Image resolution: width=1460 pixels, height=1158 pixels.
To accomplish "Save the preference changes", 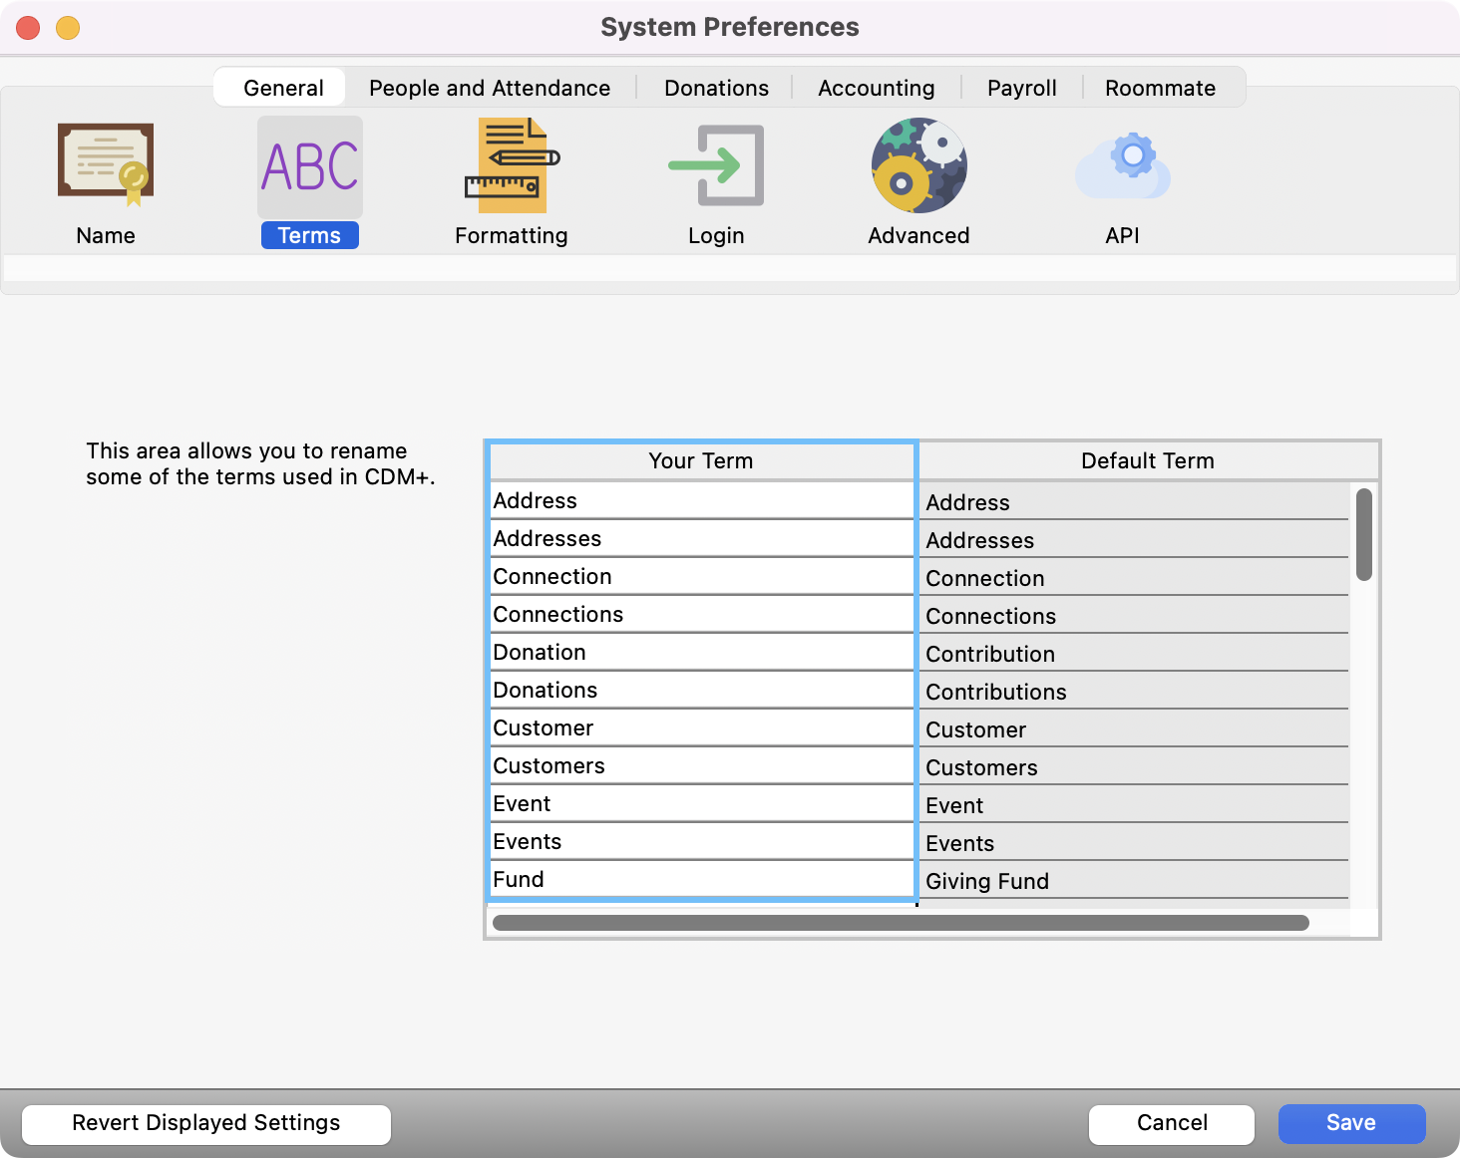I will pyautogui.click(x=1350, y=1123).
